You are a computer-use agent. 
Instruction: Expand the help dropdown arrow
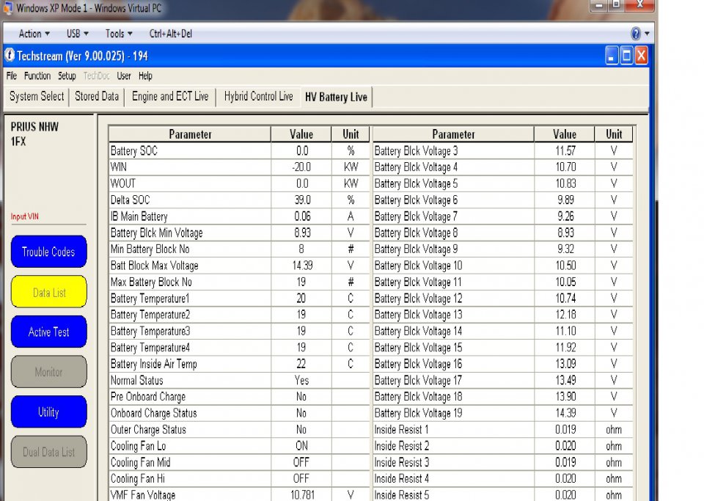pos(647,34)
